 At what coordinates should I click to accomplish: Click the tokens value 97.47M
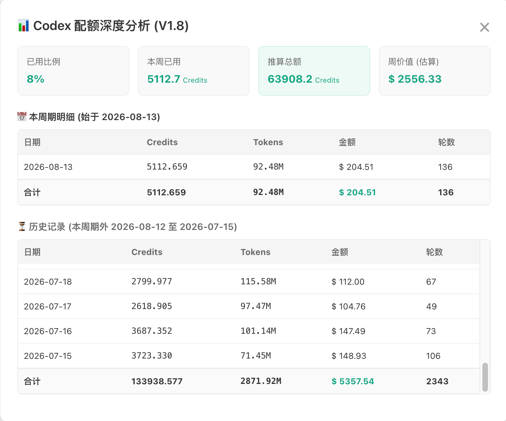pos(256,306)
